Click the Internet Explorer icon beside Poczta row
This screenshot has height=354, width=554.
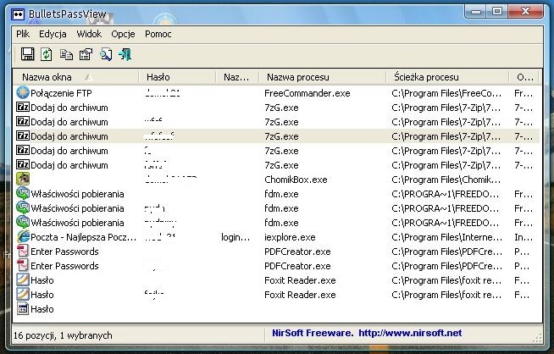[23, 237]
